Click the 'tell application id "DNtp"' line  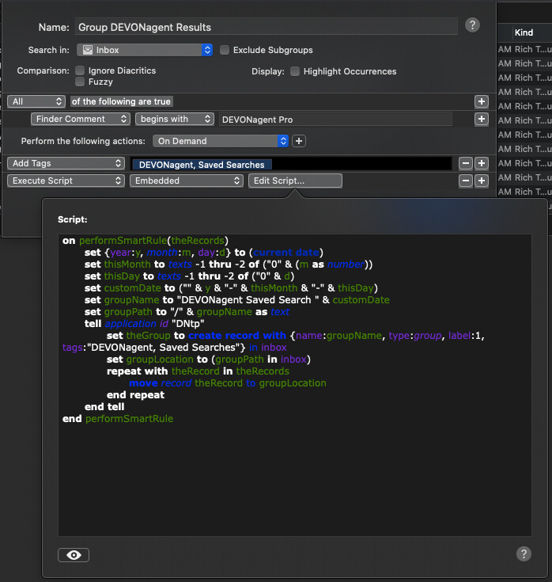tap(144, 324)
